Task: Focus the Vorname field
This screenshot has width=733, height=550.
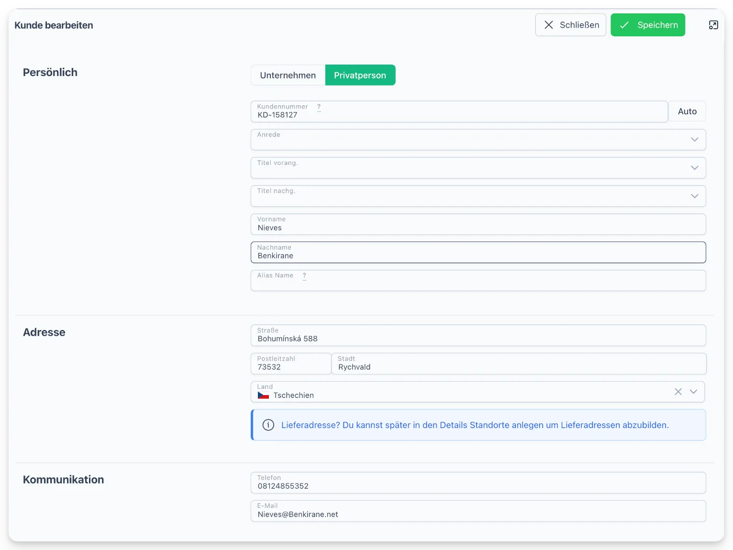Action: (478, 224)
